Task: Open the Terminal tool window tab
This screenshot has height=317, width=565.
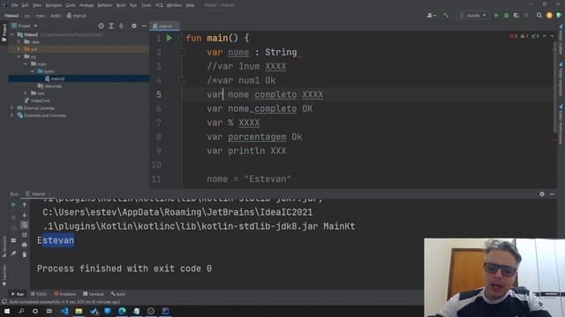Action: [94, 294]
